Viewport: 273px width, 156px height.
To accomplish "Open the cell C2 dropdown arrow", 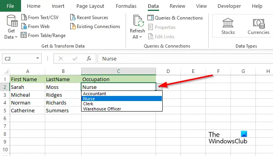I will (159, 87).
